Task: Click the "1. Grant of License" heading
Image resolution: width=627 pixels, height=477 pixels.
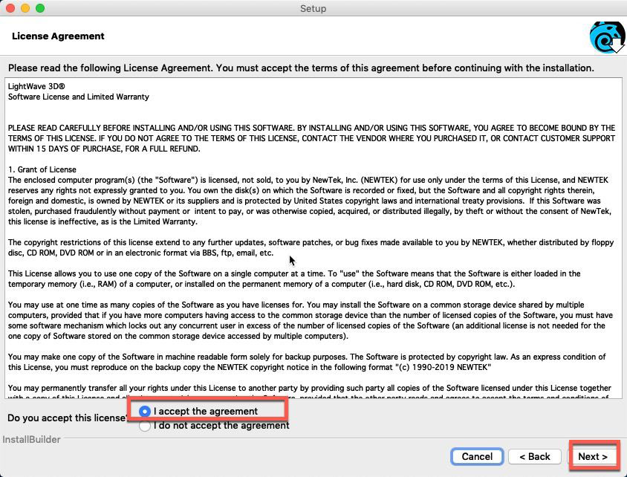Action: (x=42, y=169)
